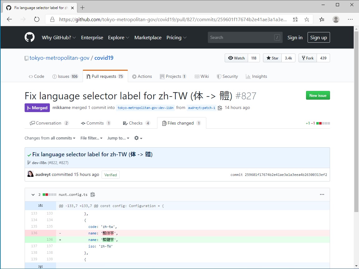Refresh the page in the browser toolbar
The height and width of the screenshot is (269, 359).
(37, 19)
